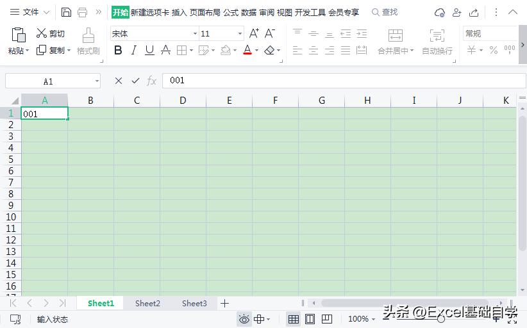
Task: Click the Wrap Text icon
Action: pos(437,35)
